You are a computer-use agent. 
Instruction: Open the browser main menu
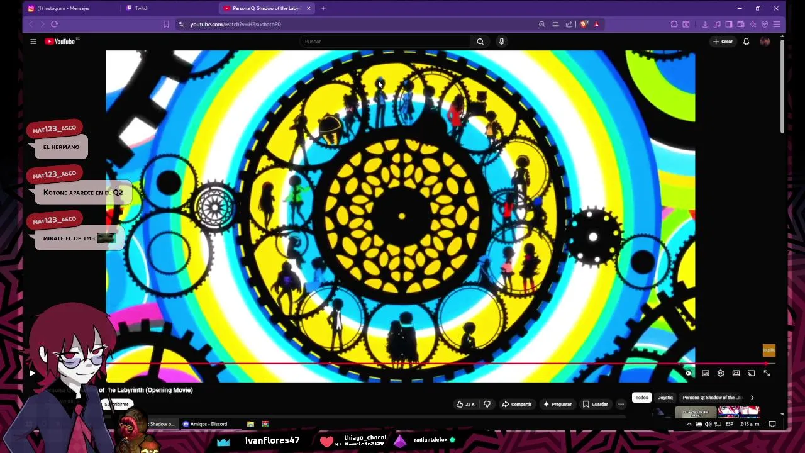[x=777, y=24]
